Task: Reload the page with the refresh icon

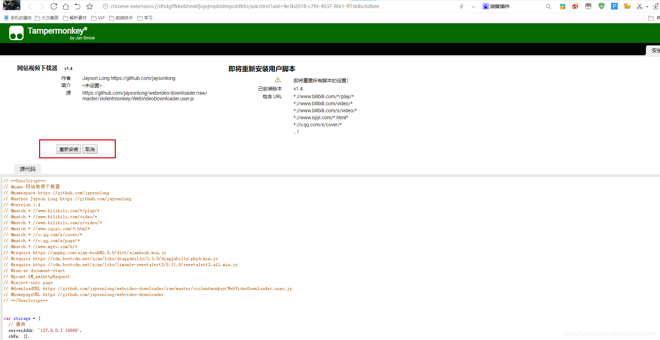Action: point(54,6)
